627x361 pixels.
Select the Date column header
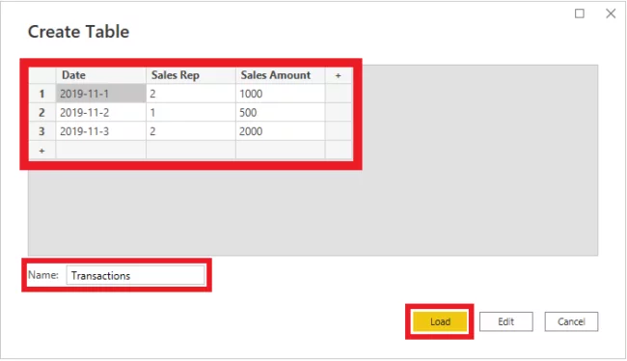tap(100, 75)
